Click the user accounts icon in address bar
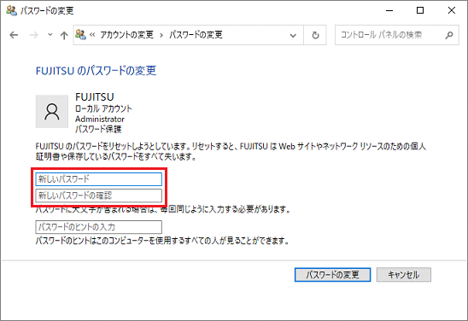Viewport: 468px width, 321px height. [80, 35]
